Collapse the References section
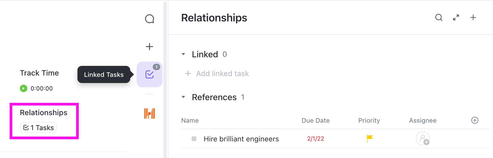This screenshot has width=493, height=158. 184,97
